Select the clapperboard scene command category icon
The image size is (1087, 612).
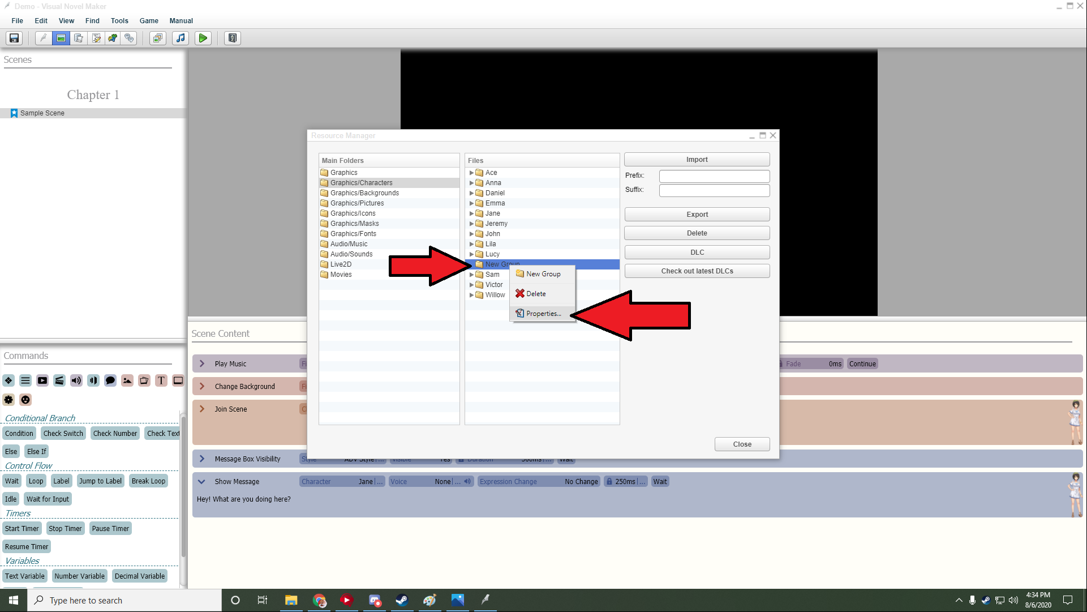pyautogui.click(x=59, y=380)
